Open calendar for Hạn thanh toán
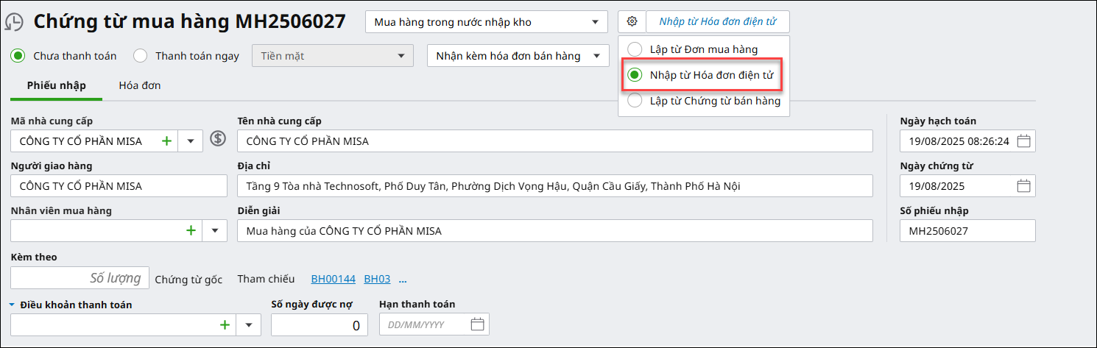The image size is (1097, 348). point(476,324)
